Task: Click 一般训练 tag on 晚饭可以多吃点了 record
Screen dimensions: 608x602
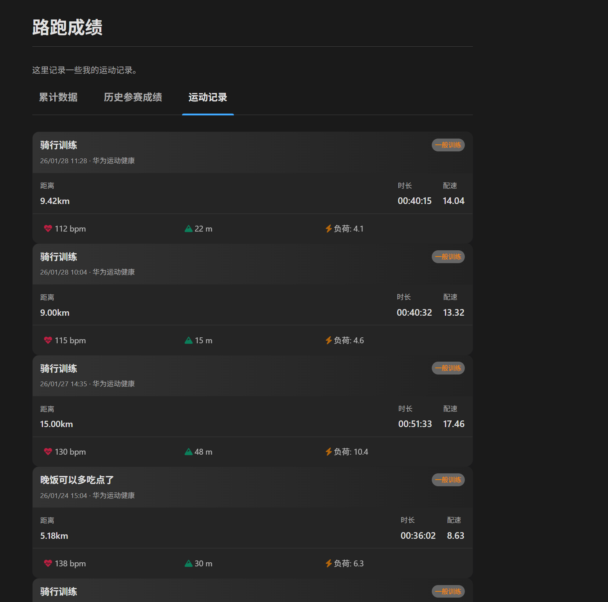Action: pyautogui.click(x=448, y=480)
